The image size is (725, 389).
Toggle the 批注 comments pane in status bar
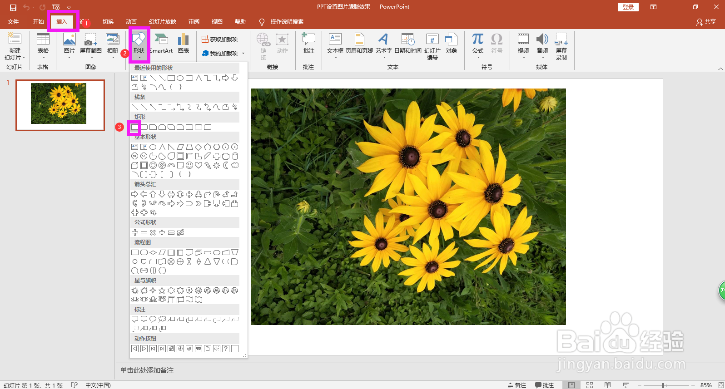pos(545,385)
